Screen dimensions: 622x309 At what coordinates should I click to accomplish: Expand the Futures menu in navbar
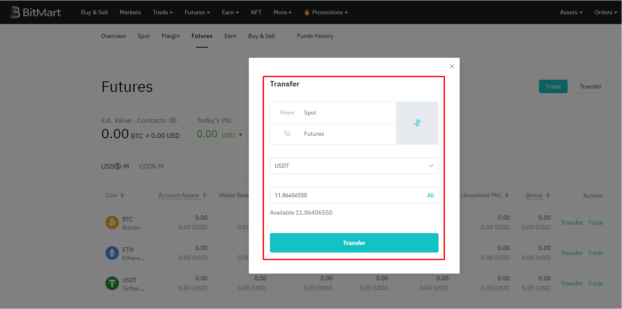[x=197, y=12]
